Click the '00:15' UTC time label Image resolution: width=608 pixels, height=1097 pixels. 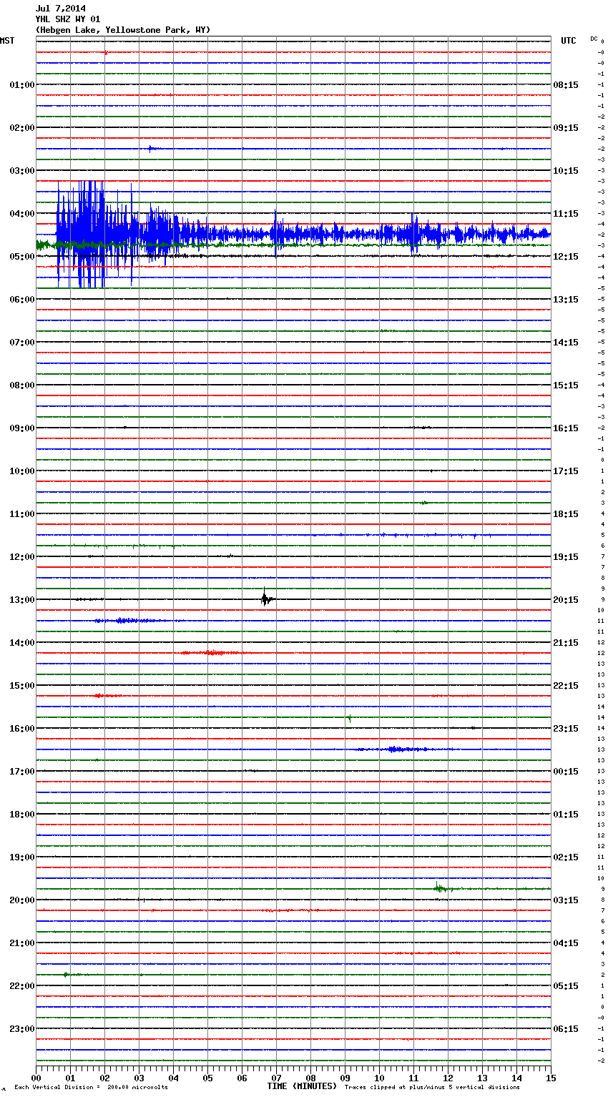coord(566,772)
